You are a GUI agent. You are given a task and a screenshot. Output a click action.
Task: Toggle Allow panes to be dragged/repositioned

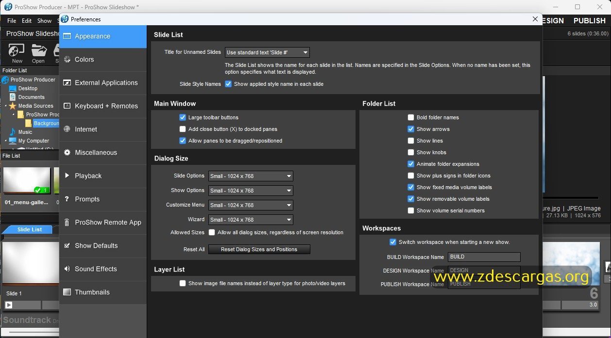[183, 141]
